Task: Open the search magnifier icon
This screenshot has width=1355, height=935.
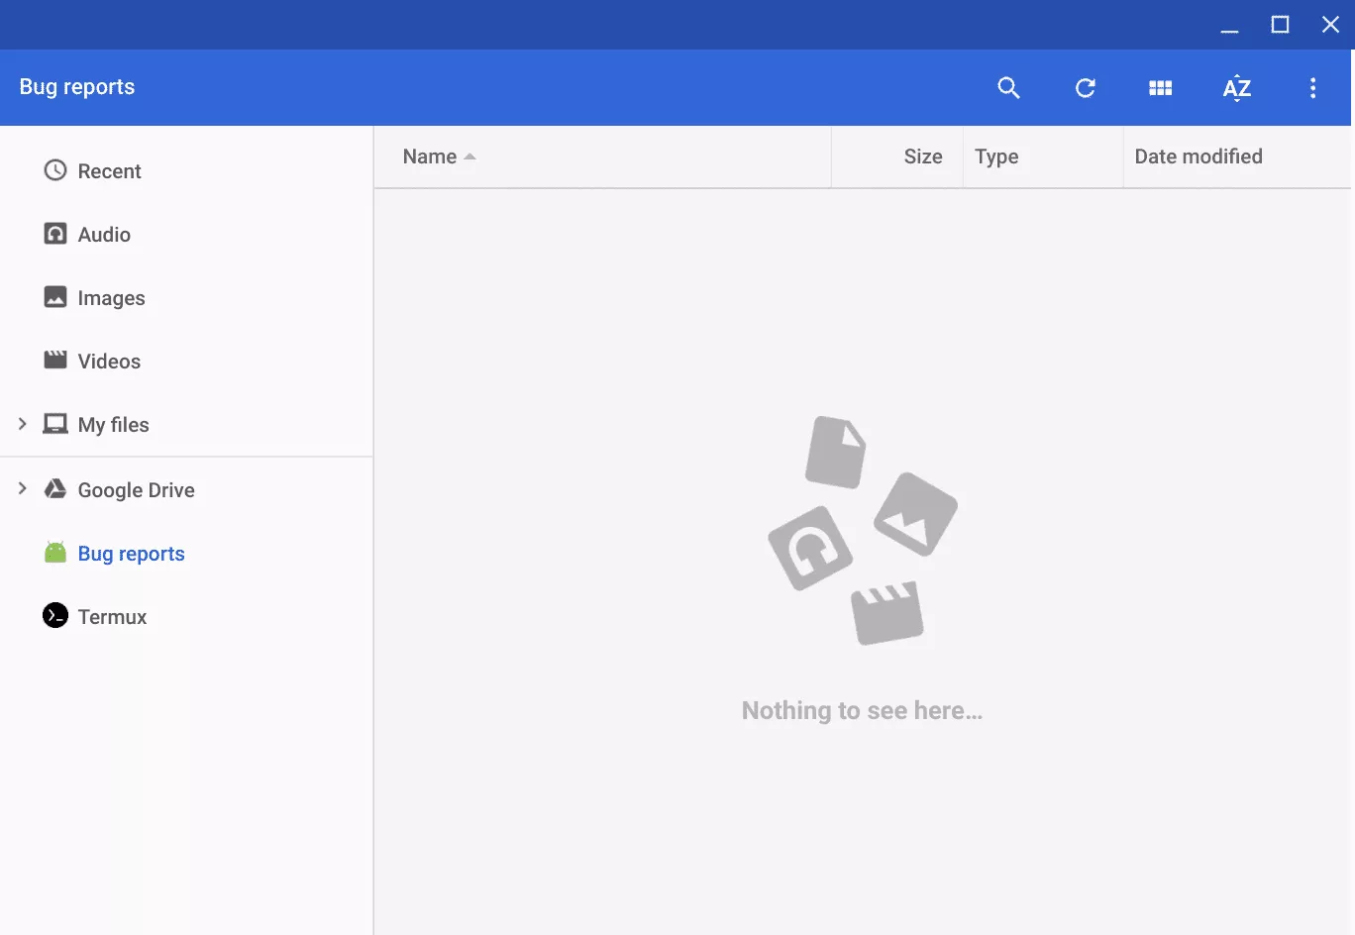Action: (x=1008, y=88)
